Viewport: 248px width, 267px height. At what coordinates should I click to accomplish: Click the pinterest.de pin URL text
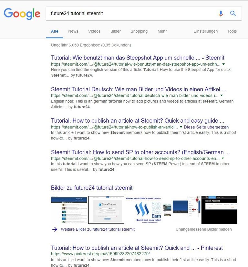pyautogui.click(x=100, y=254)
